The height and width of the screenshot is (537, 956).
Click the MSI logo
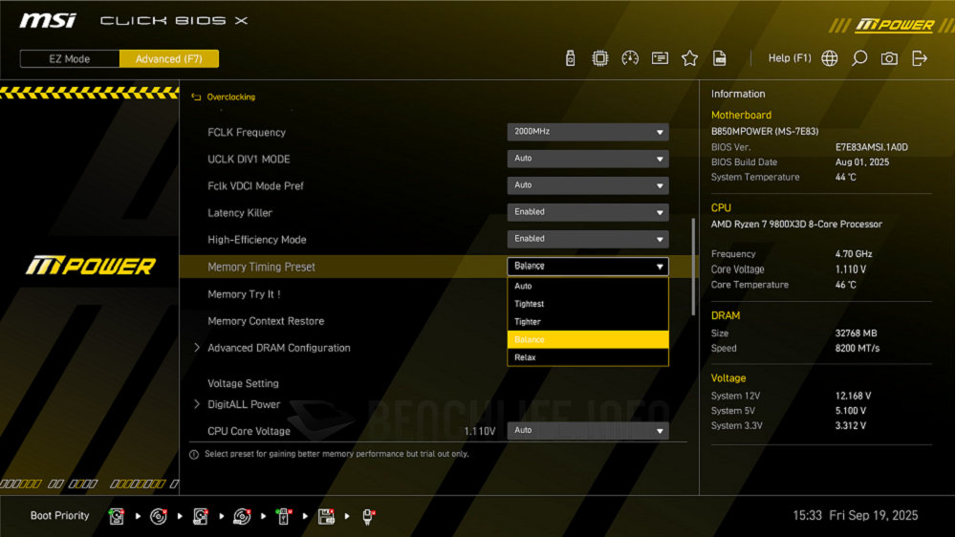[x=48, y=21]
